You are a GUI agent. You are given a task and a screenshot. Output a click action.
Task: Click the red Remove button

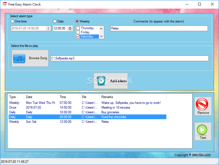point(203,106)
